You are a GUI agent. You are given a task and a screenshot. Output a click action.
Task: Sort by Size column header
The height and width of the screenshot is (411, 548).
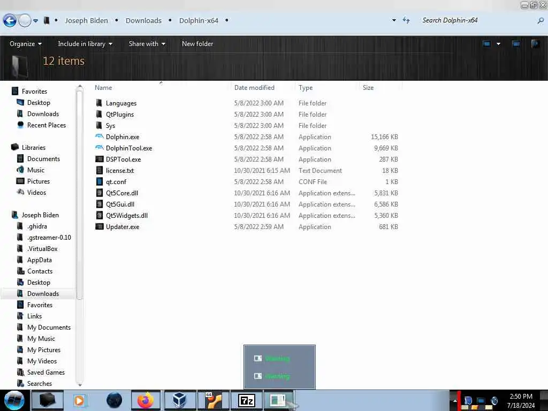tap(368, 88)
